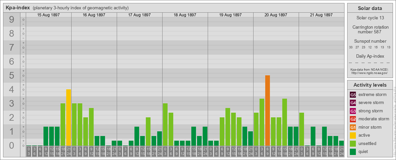This screenshot has width=396, height=160.
Task: Select the 19 Aug 1897 date header
Action: [x=230, y=15]
